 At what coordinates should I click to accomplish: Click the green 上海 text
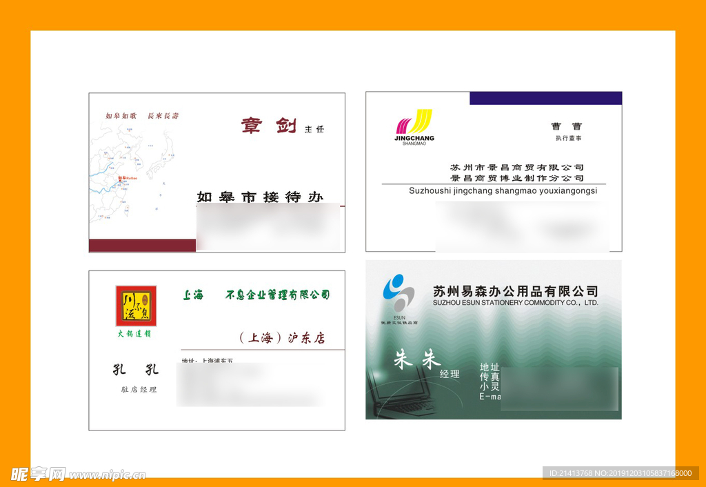pyautogui.click(x=193, y=295)
